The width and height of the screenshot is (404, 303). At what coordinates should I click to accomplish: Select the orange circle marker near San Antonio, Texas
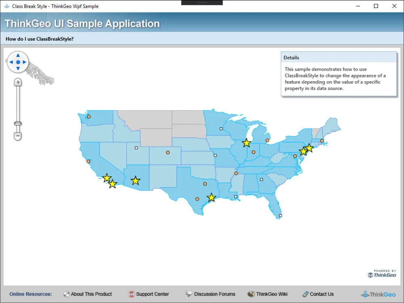197,199
